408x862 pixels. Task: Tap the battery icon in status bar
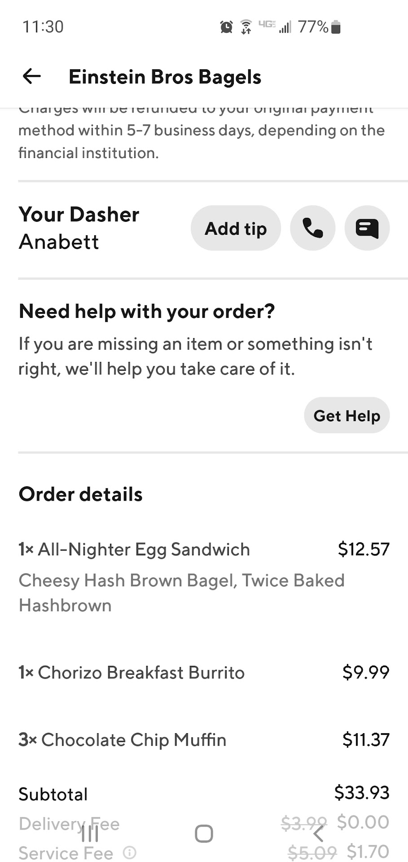[x=336, y=27]
